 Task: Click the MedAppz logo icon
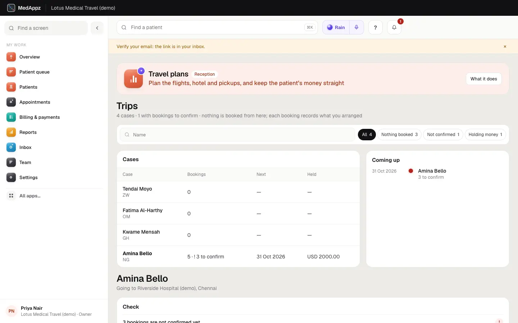(11, 8)
